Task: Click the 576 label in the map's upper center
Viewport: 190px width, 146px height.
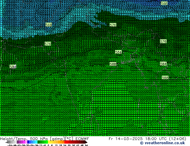Action: click(113, 25)
